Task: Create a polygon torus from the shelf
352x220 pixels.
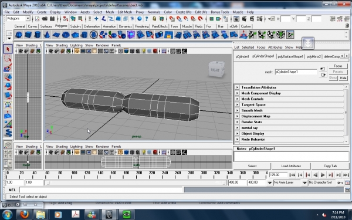Action: 66,35
